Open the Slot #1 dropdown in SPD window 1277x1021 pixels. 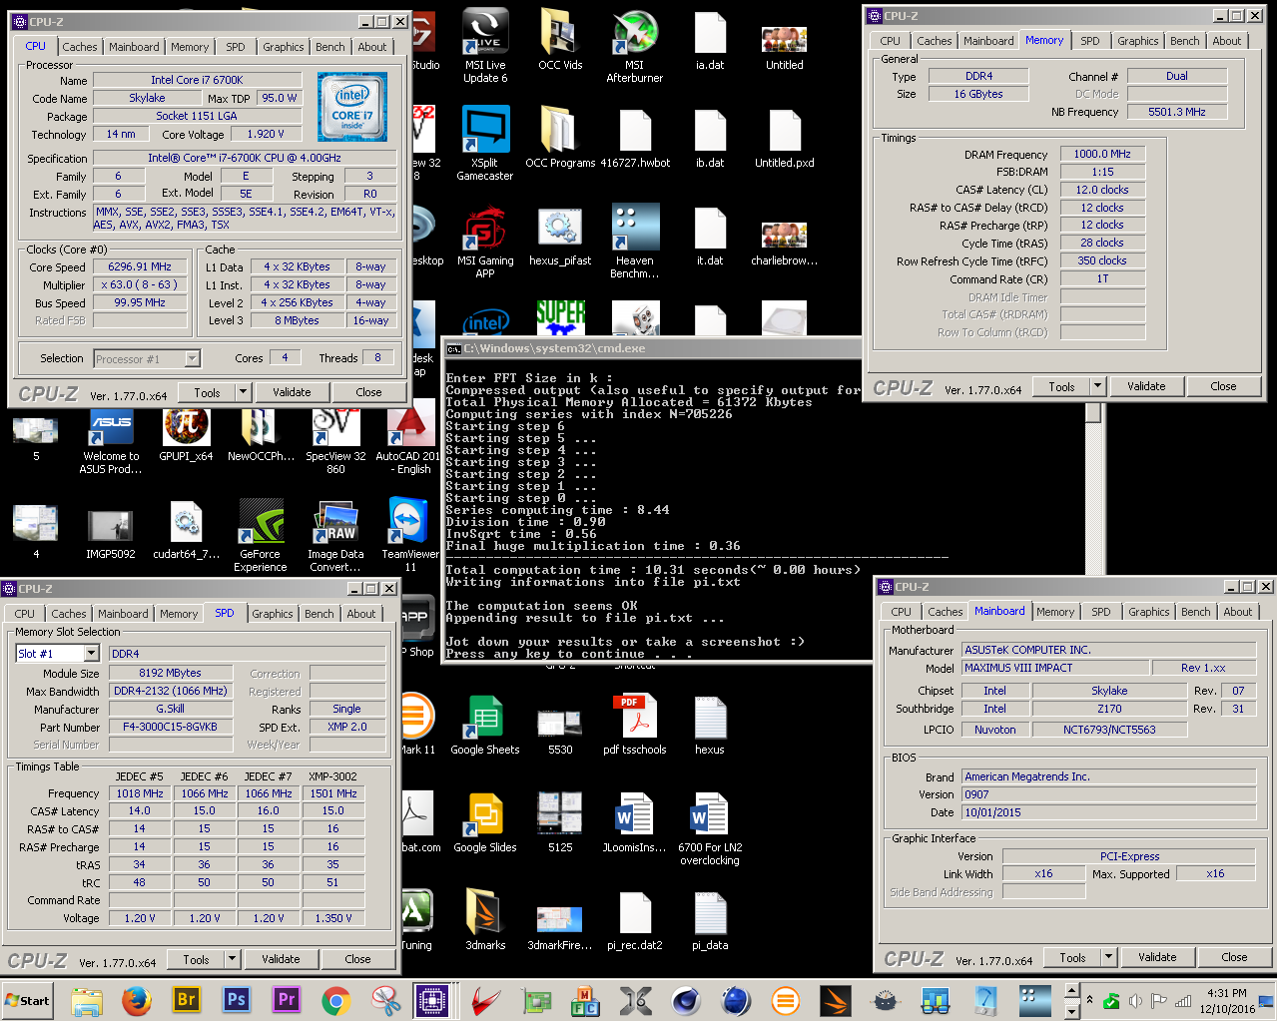(x=92, y=654)
